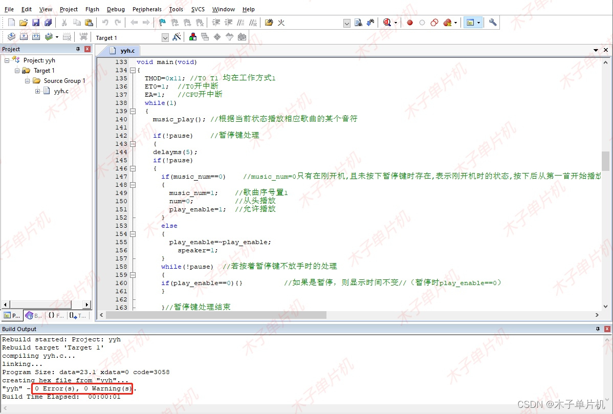Click the editor vertical scrollbar thumb

(605, 162)
